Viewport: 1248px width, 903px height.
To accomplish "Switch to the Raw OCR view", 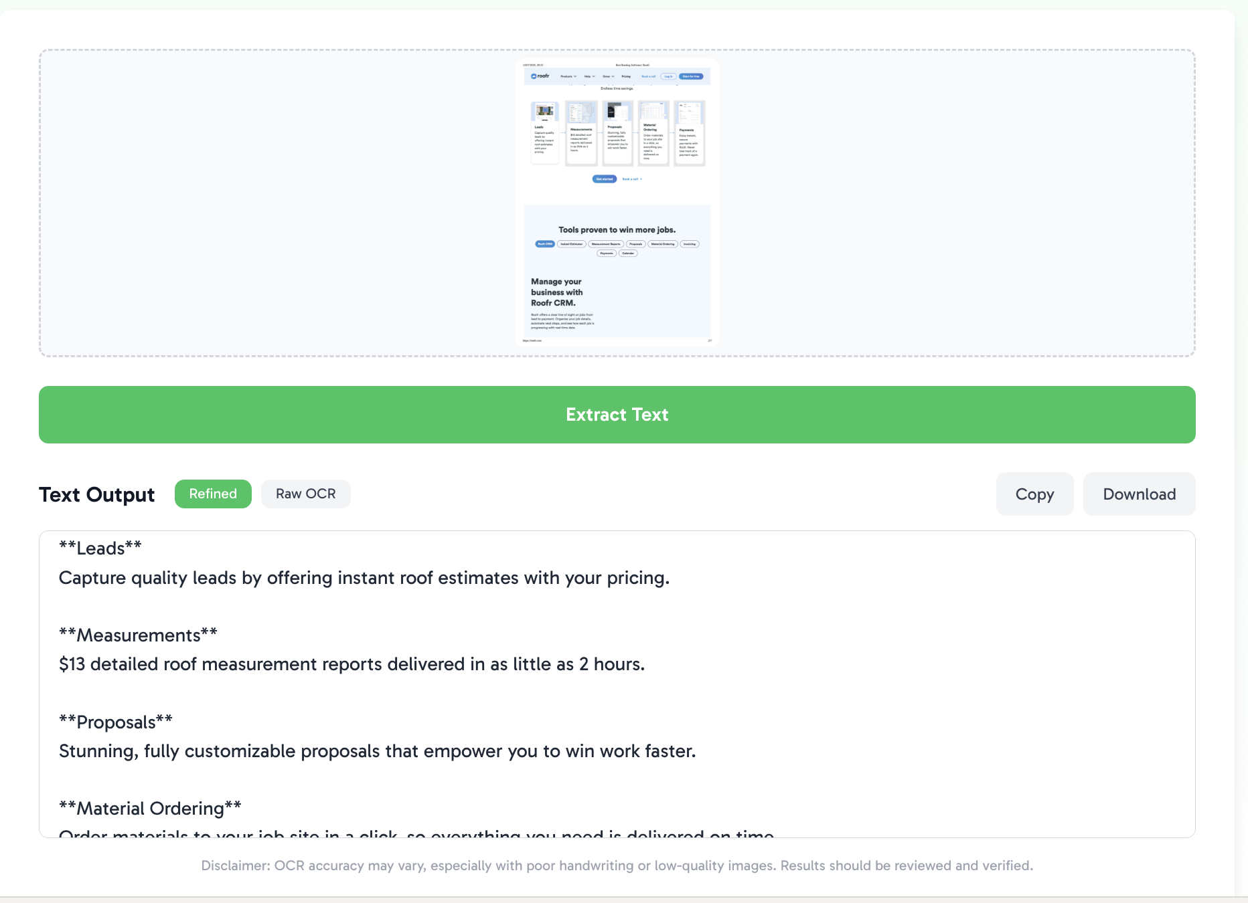I will [x=305, y=494].
